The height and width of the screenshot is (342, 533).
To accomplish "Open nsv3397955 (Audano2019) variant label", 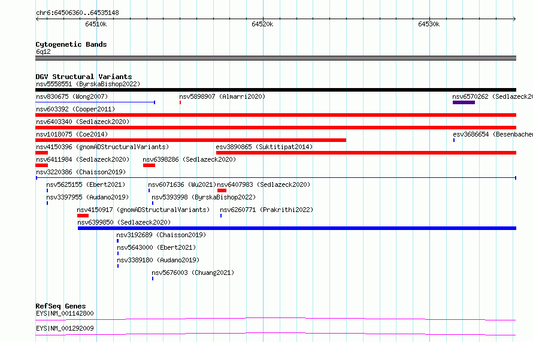I will point(87,197).
